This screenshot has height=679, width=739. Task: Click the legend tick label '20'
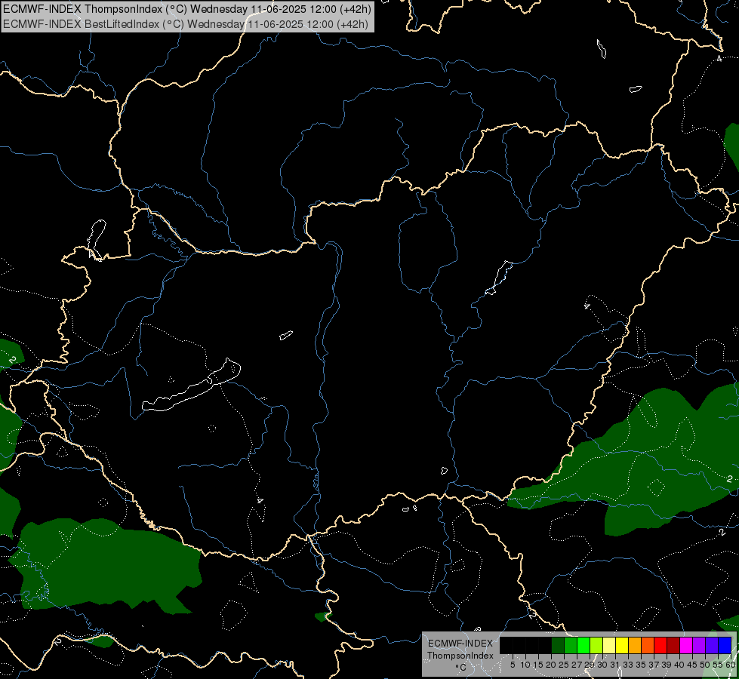551,665
